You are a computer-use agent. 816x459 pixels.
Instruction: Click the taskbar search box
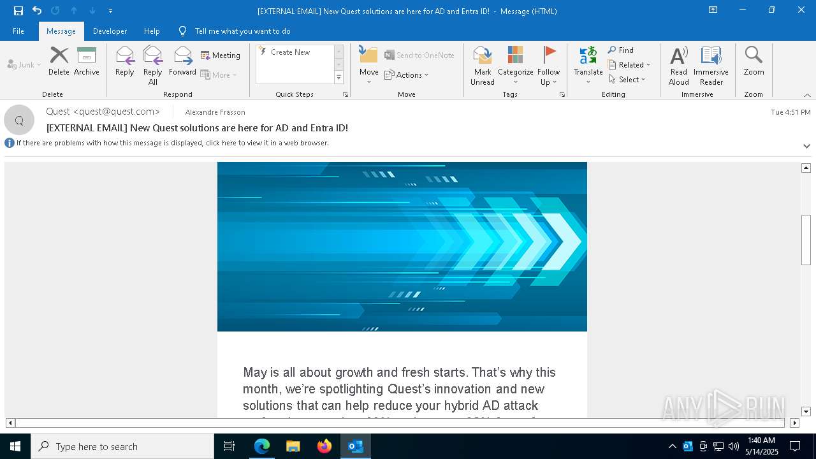tap(122, 446)
